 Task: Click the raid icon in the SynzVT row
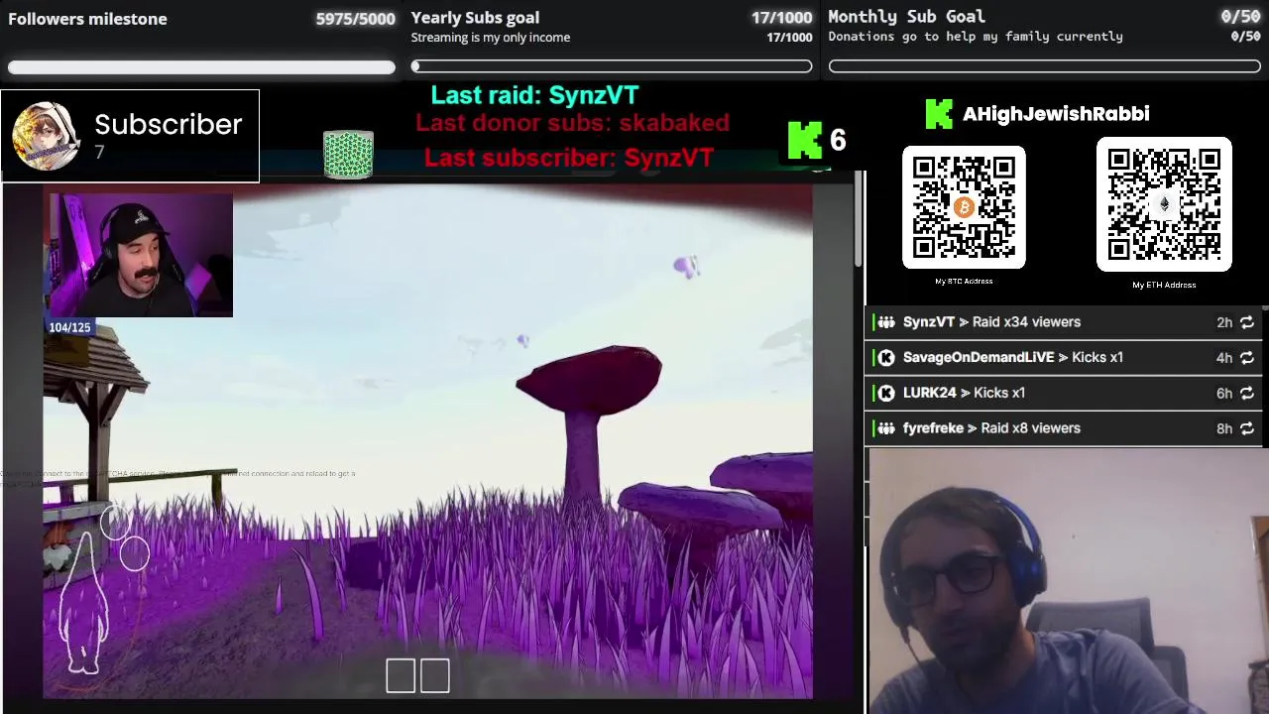coord(886,322)
